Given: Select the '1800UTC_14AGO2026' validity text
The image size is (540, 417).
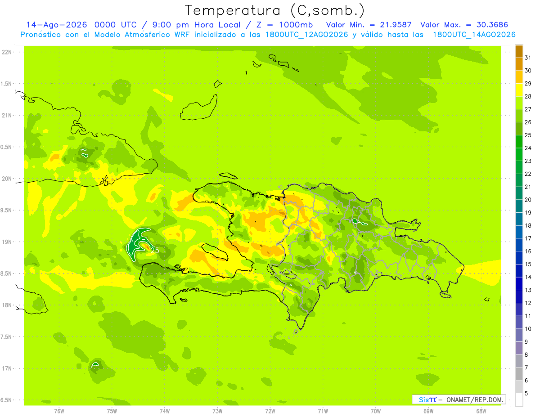Looking at the screenshot, I should 474,35.
